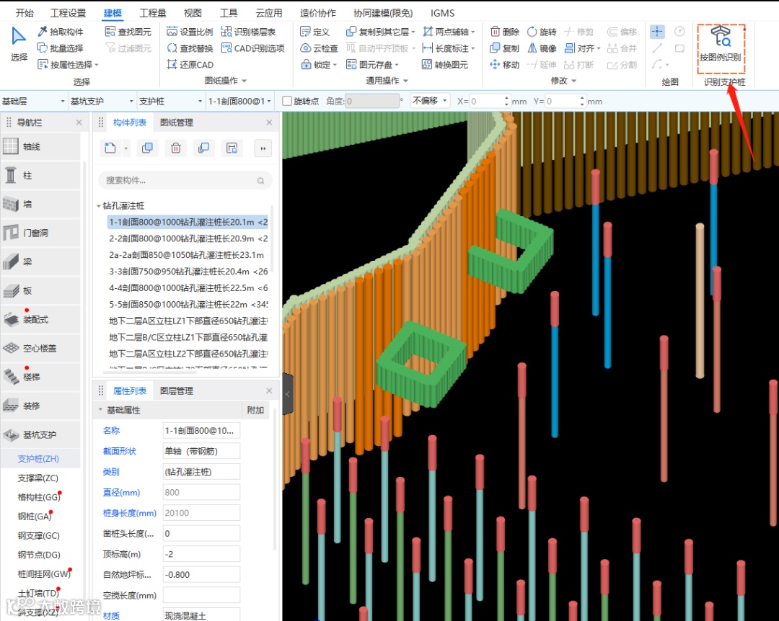Click more arrows button in 构件列表 toolbar

(263, 148)
